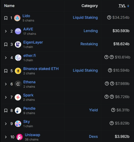Click the question mark beside Lido TVL
Screen dimensions: 134x142
(x=109, y=18)
